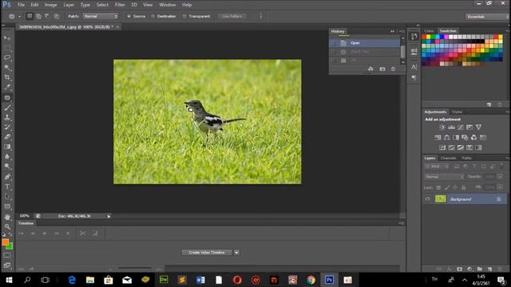Screen dimensions: 511x287
Task: Click the orange foreground color swatch
Action: tap(5, 242)
